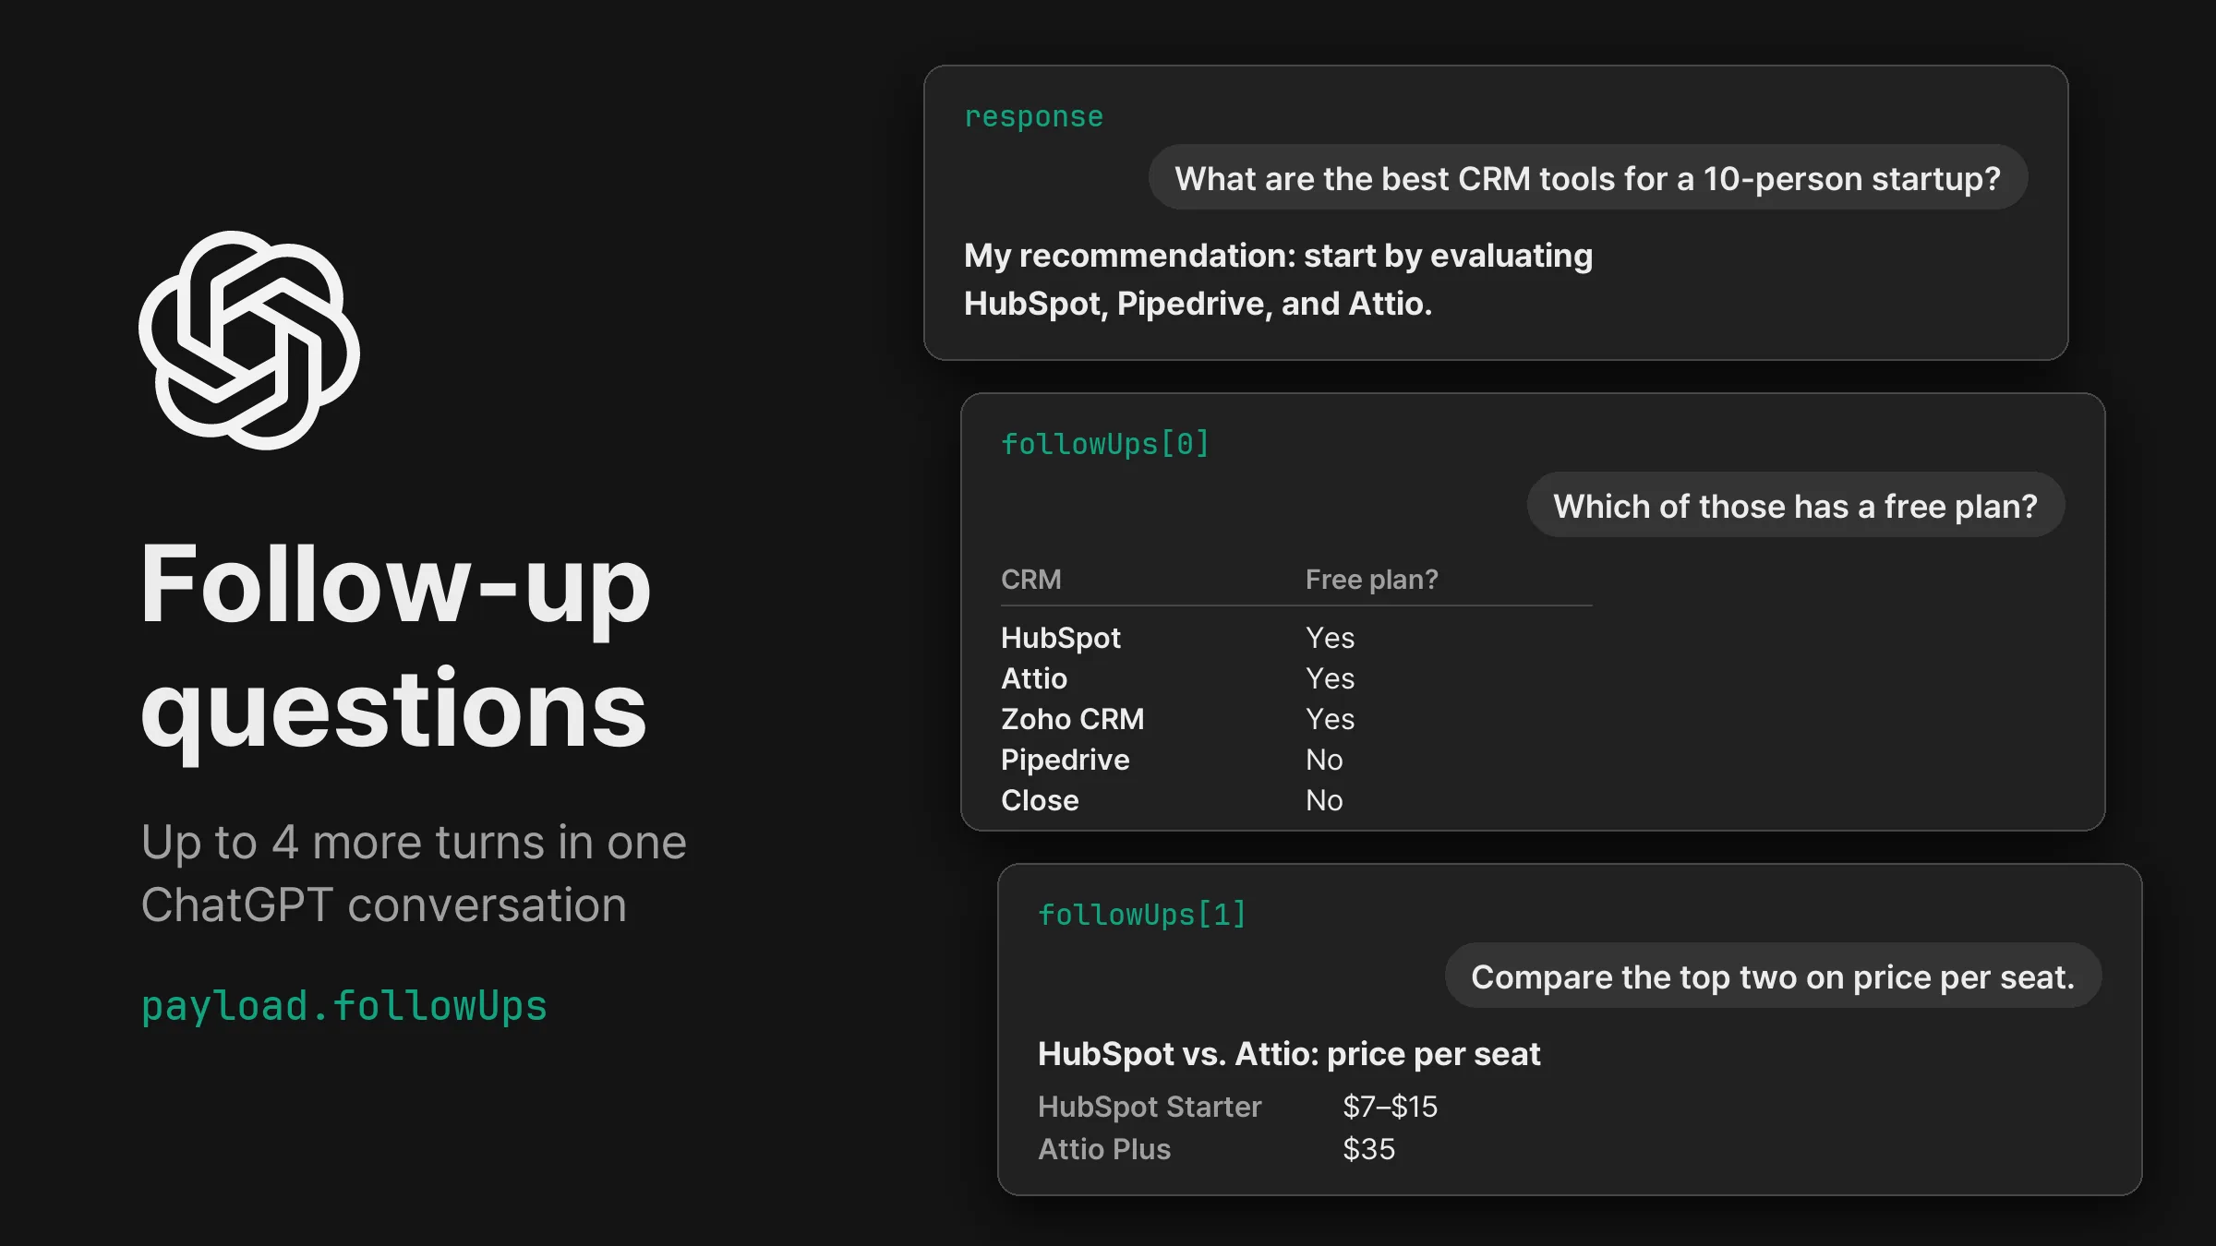Click the 'followUps[1]' label
Viewport: 2216px width, 1246px height.
1142,916
